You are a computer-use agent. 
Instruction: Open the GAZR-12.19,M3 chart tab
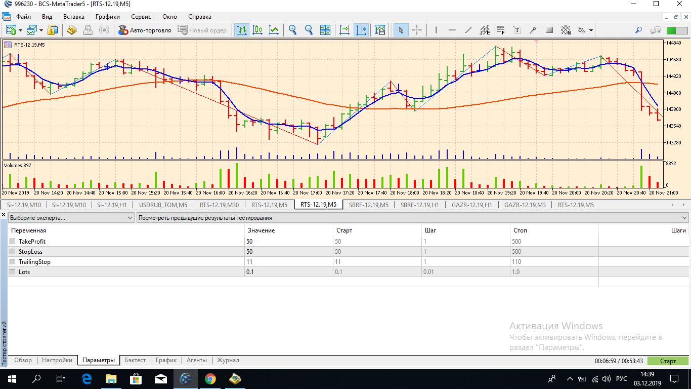click(x=525, y=205)
